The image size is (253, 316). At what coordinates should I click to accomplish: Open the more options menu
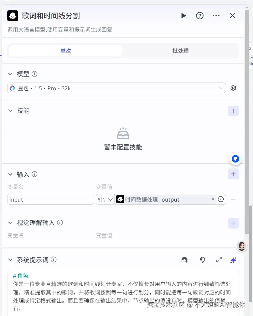point(216,16)
